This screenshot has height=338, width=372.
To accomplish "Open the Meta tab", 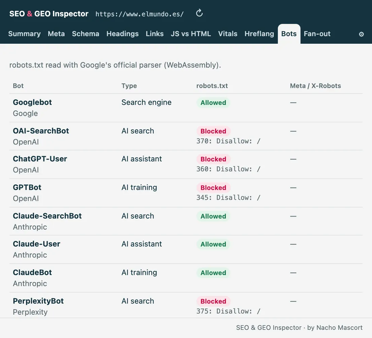I will [56, 34].
